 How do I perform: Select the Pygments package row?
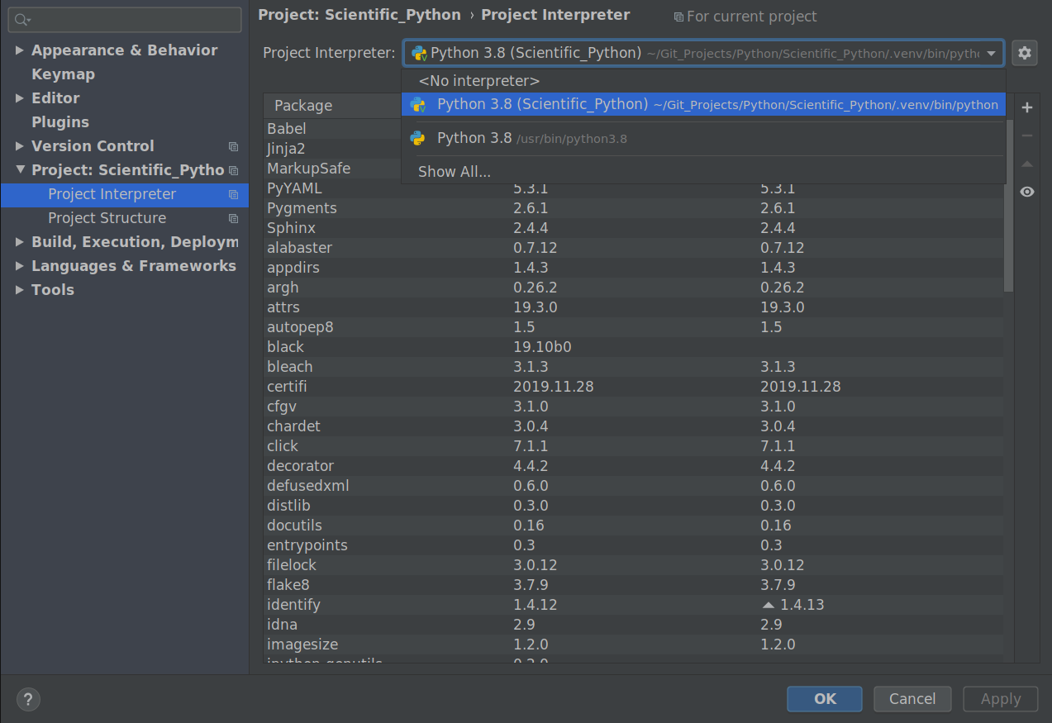coord(635,208)
